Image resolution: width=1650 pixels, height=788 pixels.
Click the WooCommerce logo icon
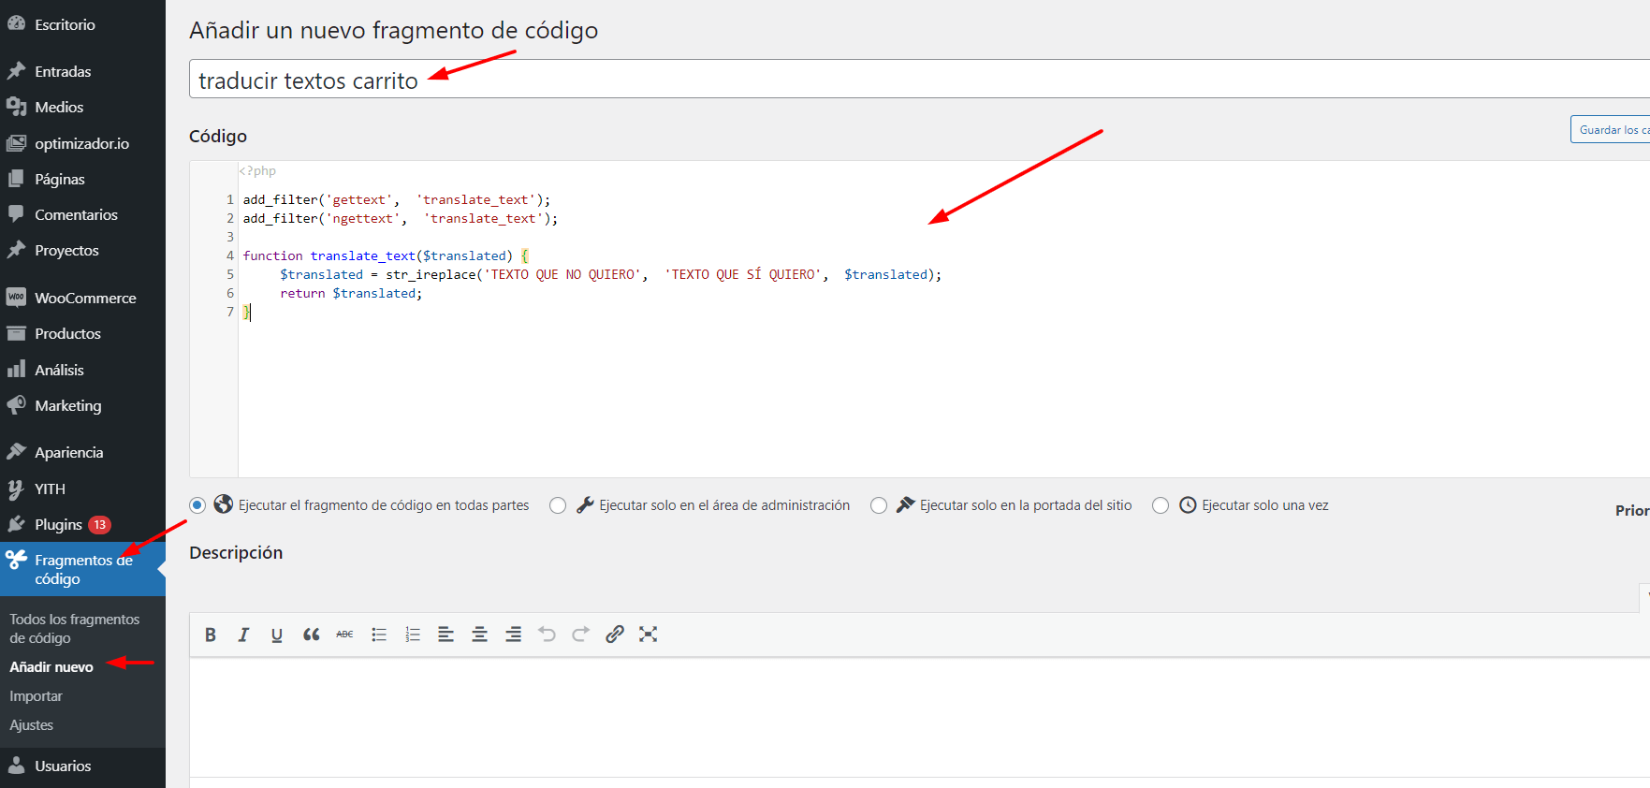click(x=16, y=298)
